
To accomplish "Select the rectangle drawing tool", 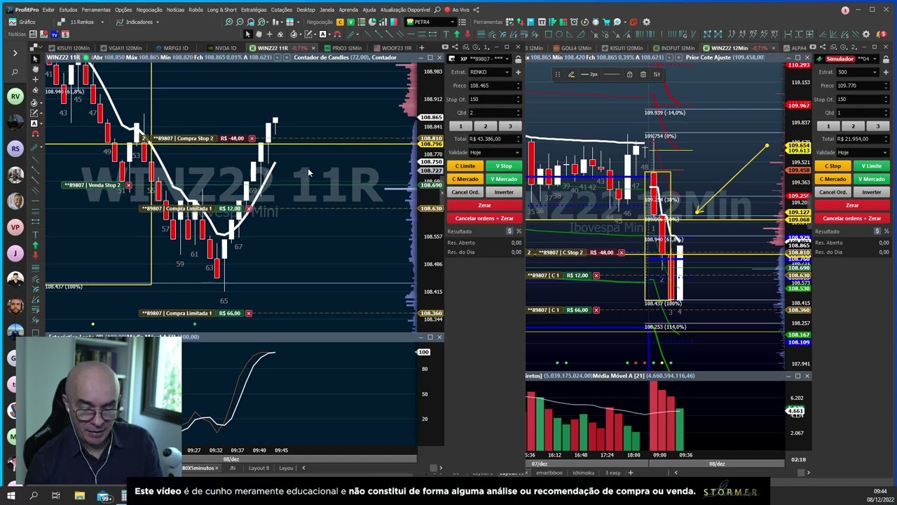I will 548,34.
